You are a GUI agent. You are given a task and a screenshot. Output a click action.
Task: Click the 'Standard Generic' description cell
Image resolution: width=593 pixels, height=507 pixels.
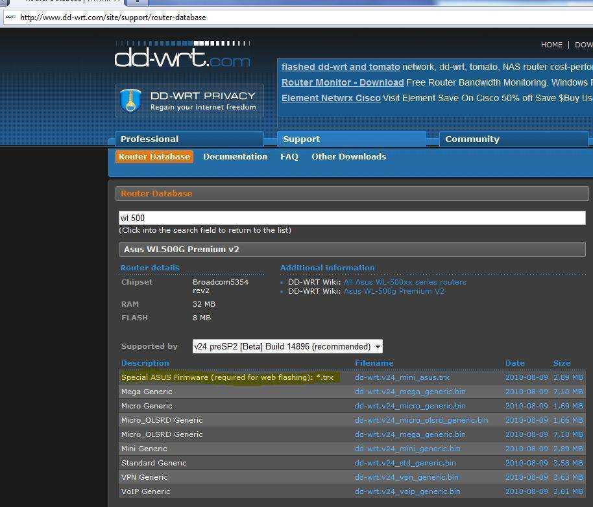pyautogui.click(x=154, y=463)
